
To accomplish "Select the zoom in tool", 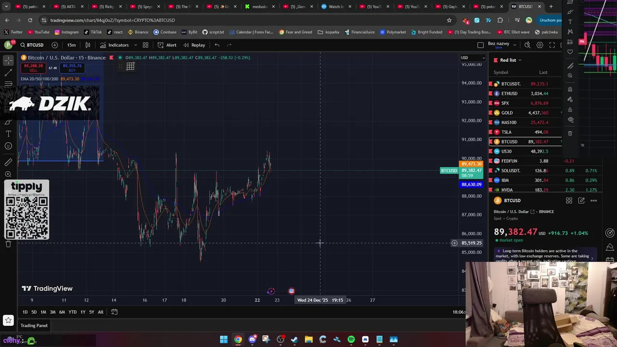I will (8, 174).
